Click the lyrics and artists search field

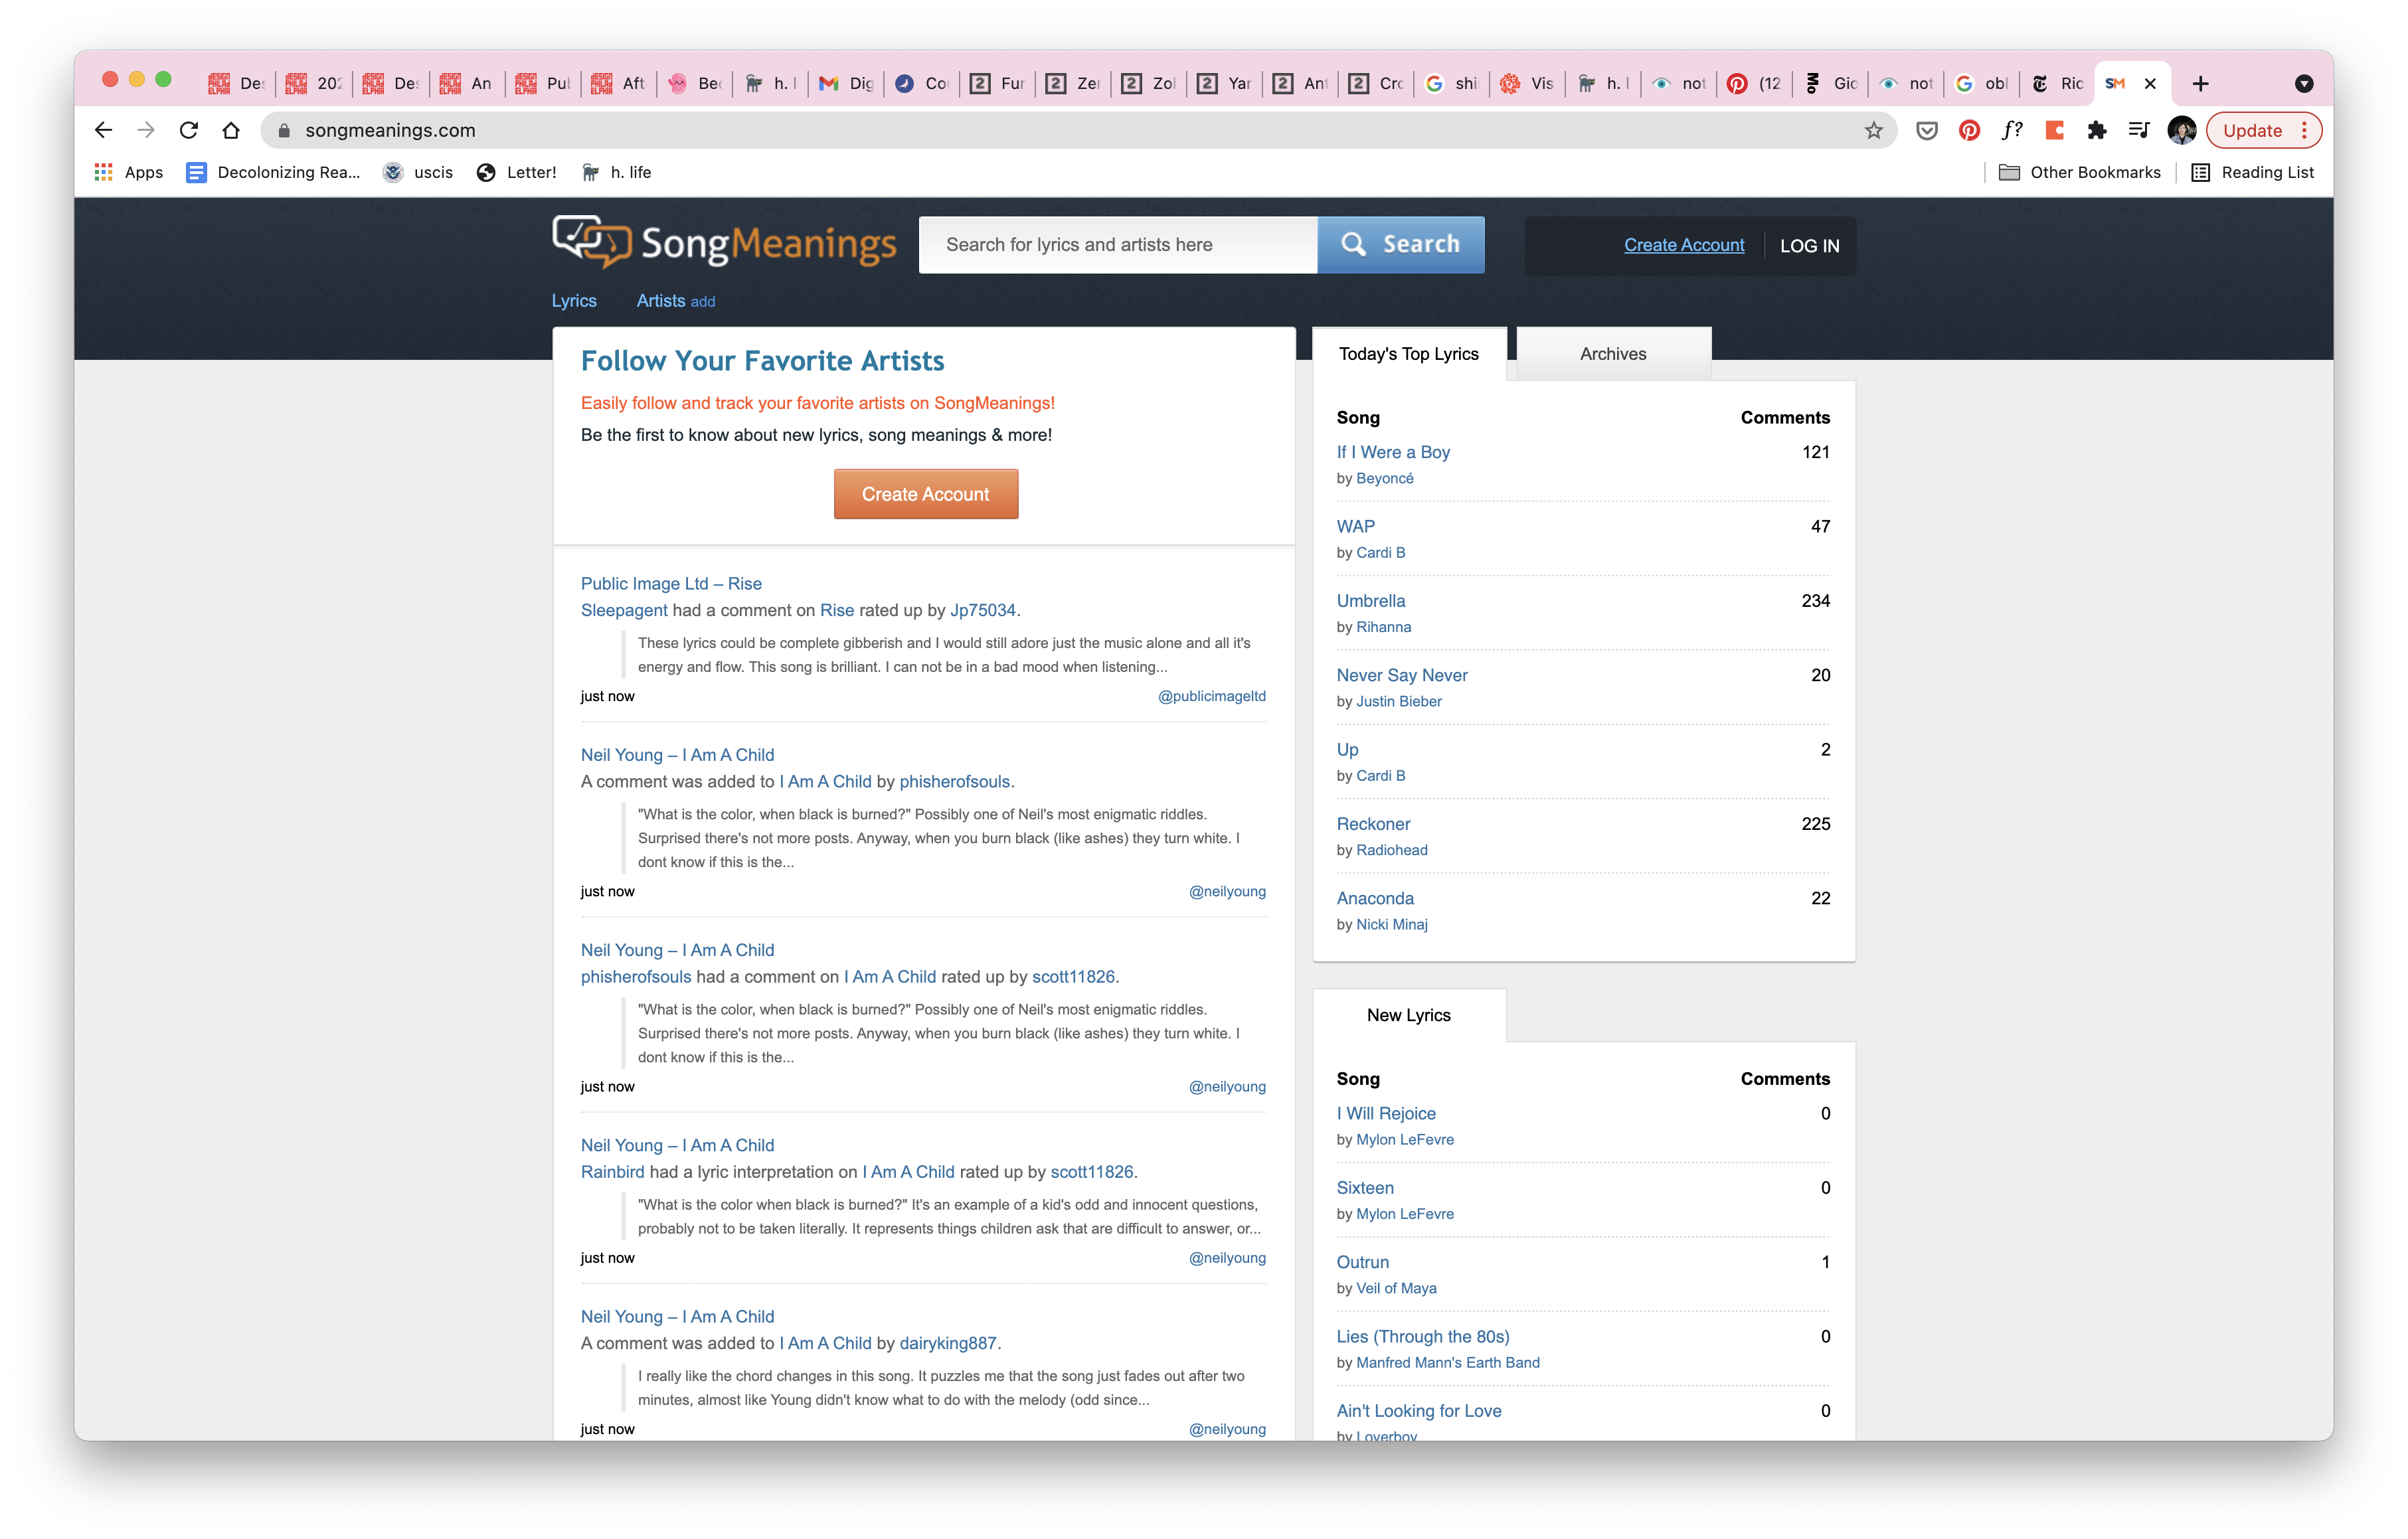pyautogui.click(x=1117, y=245)
